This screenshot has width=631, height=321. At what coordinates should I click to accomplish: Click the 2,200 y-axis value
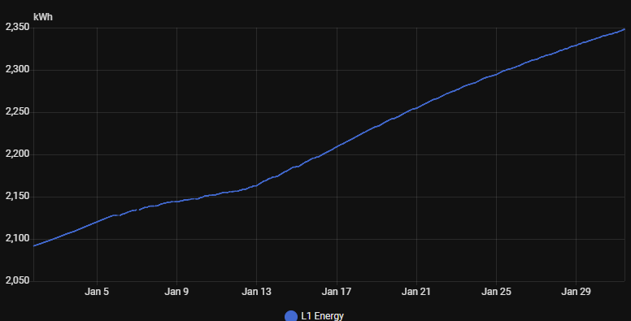[17, 154]
